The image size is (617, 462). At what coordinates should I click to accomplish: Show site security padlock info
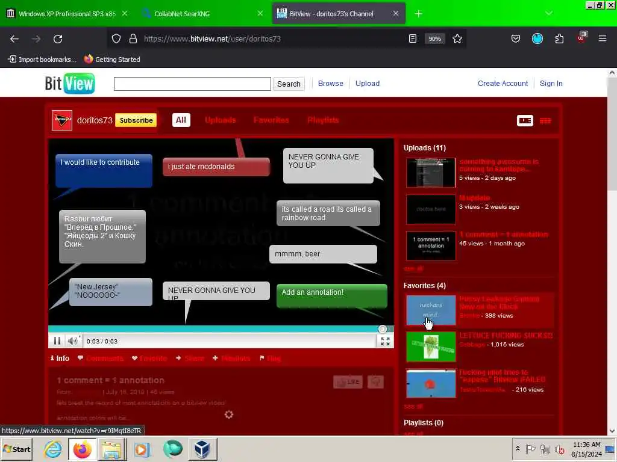tap(133, 38)
